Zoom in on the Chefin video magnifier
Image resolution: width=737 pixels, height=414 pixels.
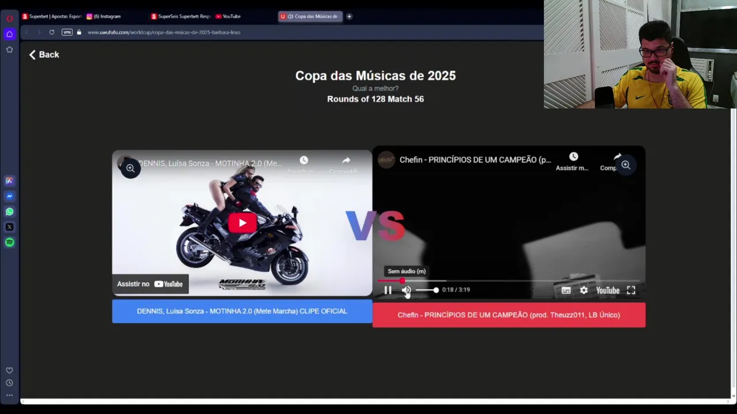(626, 165)
